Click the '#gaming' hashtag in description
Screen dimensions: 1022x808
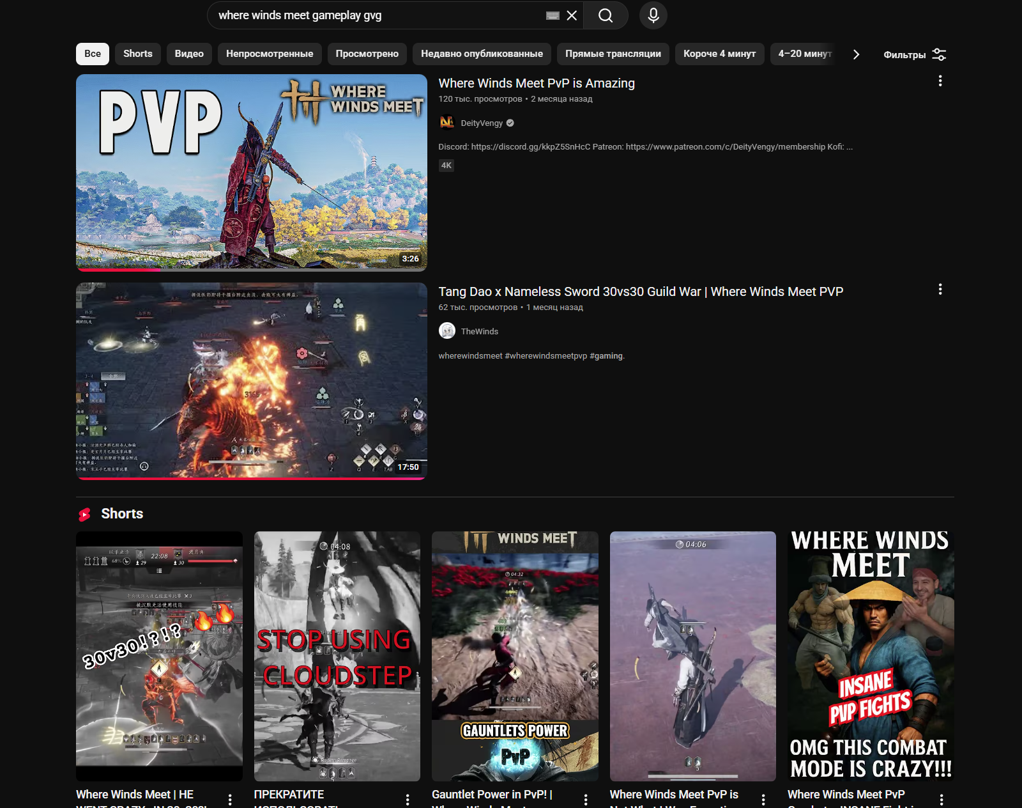[x=606, y=355]
